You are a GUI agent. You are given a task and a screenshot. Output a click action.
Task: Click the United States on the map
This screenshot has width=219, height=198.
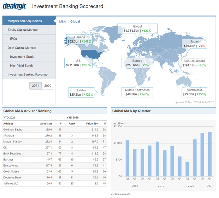[92, 54]
